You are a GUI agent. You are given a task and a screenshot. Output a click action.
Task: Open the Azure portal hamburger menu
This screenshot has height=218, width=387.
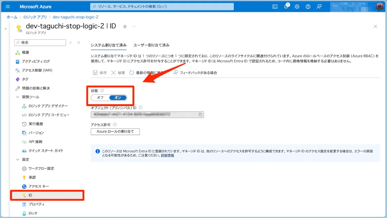pos(8,6)
